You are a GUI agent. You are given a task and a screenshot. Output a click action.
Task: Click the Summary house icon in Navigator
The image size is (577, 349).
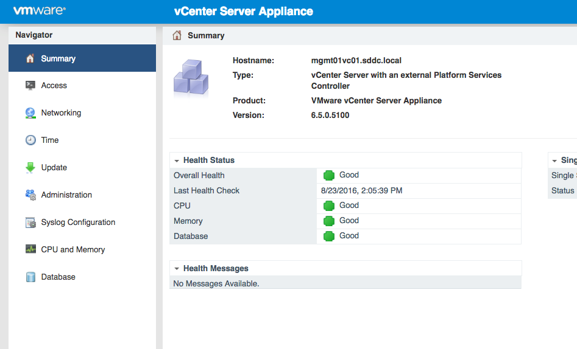[x=30, y=58]
